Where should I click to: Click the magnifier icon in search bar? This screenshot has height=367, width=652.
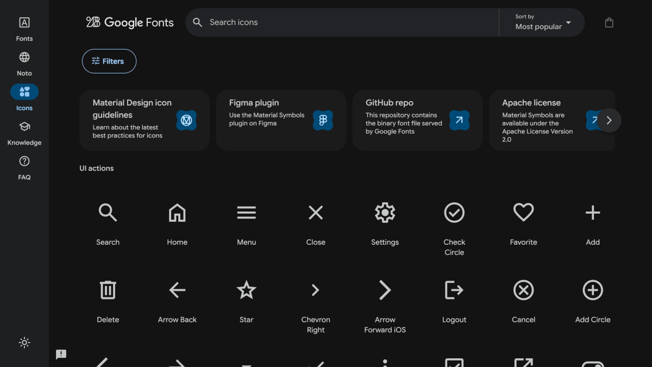pos(198,22)
